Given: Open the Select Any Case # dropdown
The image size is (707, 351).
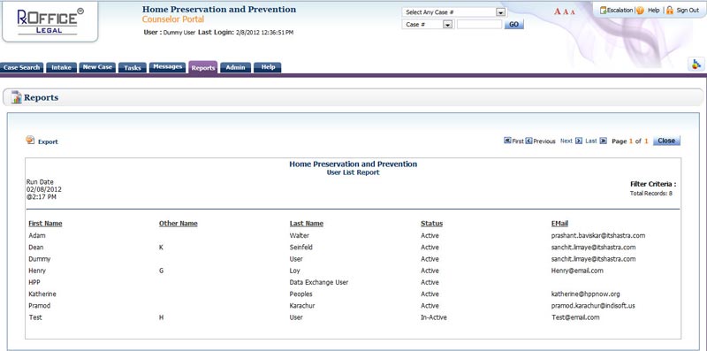Looking at the screenshot, I should point(499,12).
